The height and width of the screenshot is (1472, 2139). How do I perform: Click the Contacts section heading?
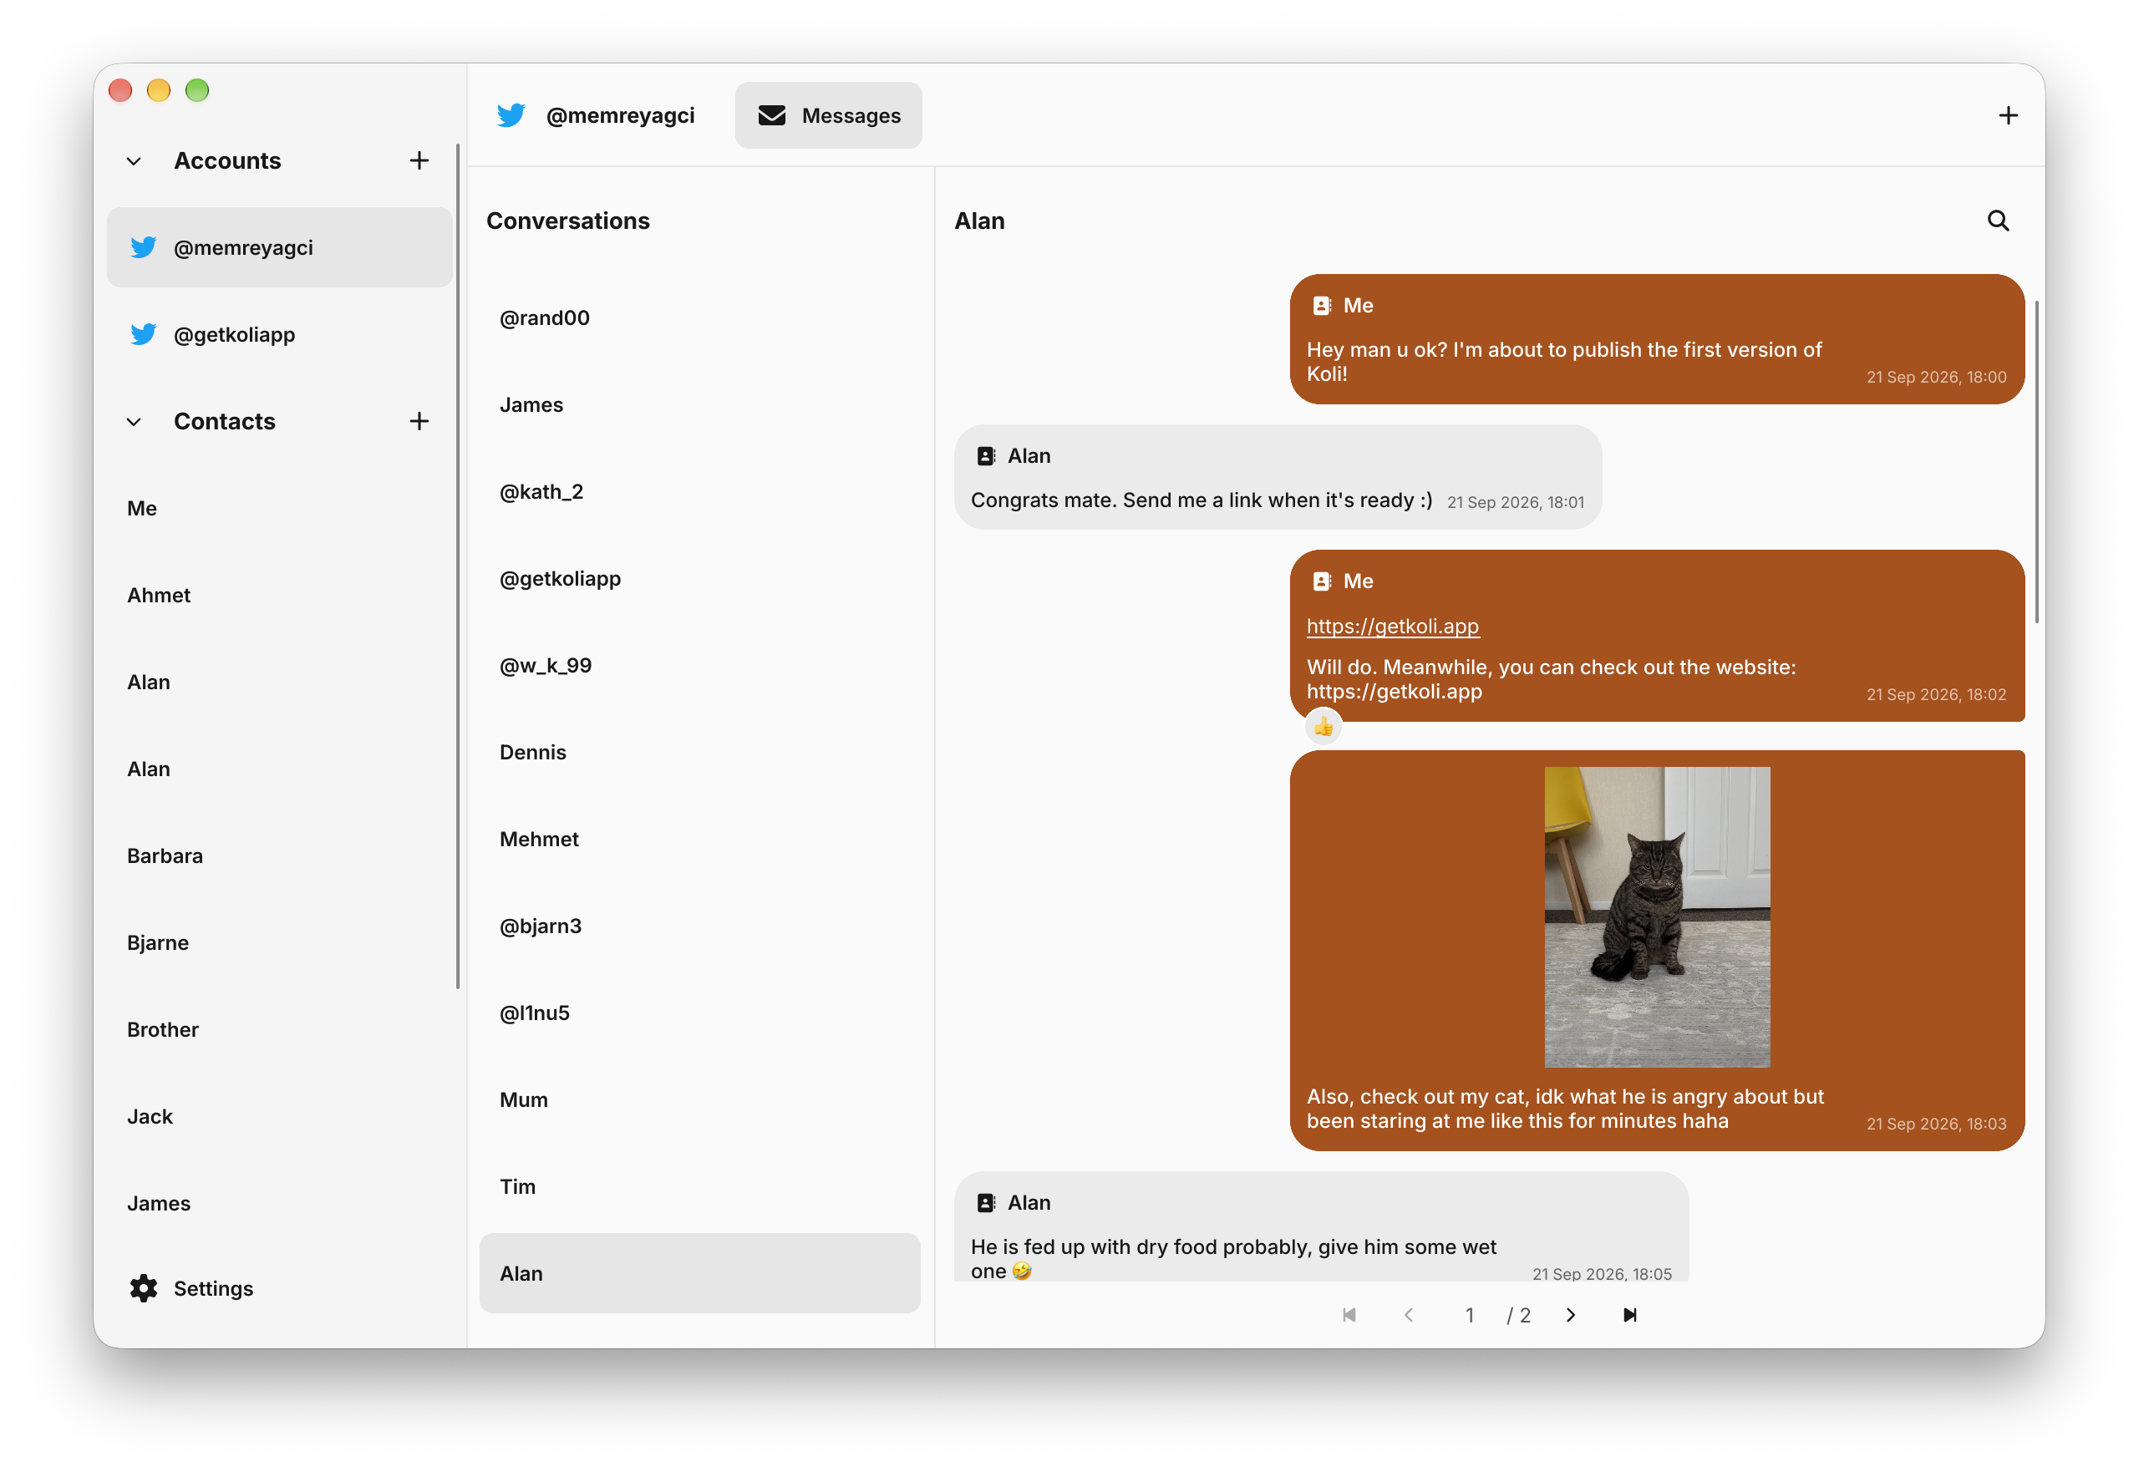(x=224, y=422)
